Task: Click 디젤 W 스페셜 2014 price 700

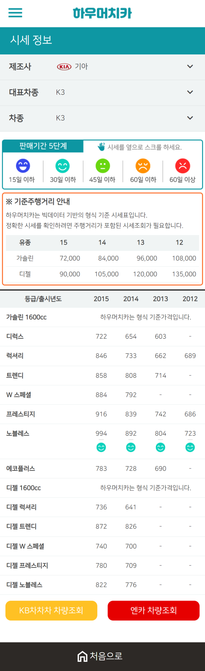Action: 131,546
